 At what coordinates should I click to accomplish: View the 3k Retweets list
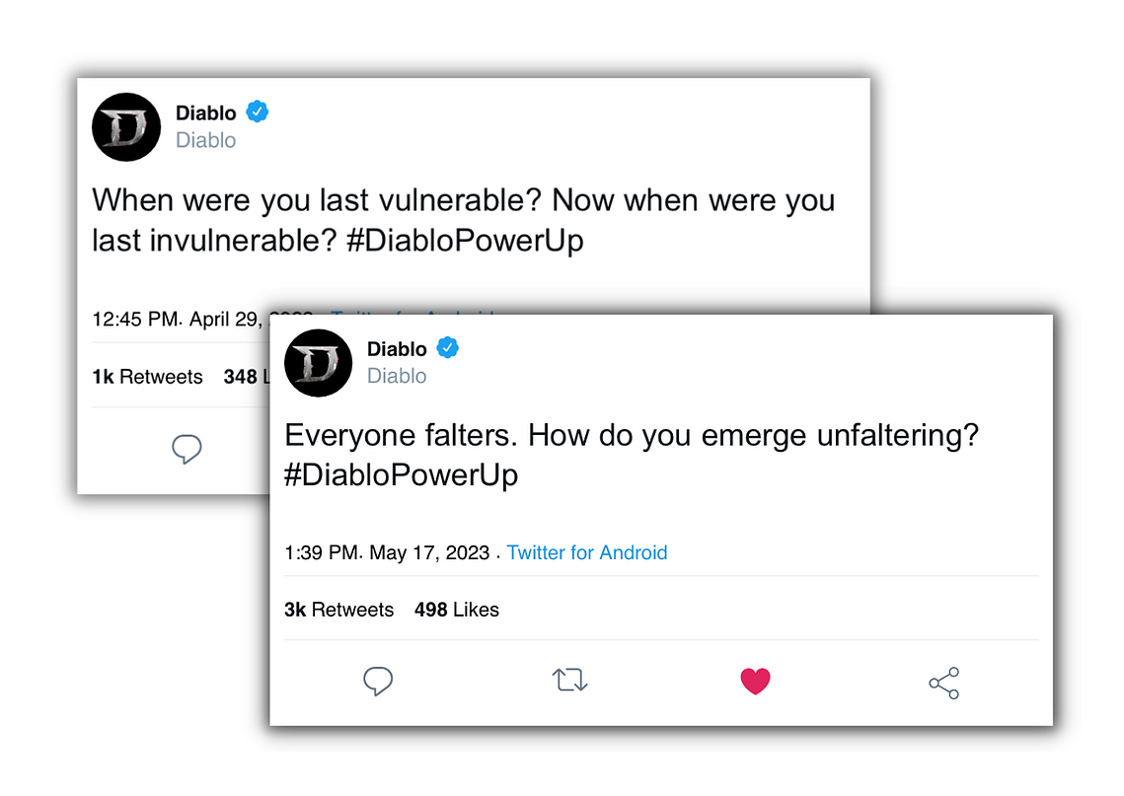point(339,610)
